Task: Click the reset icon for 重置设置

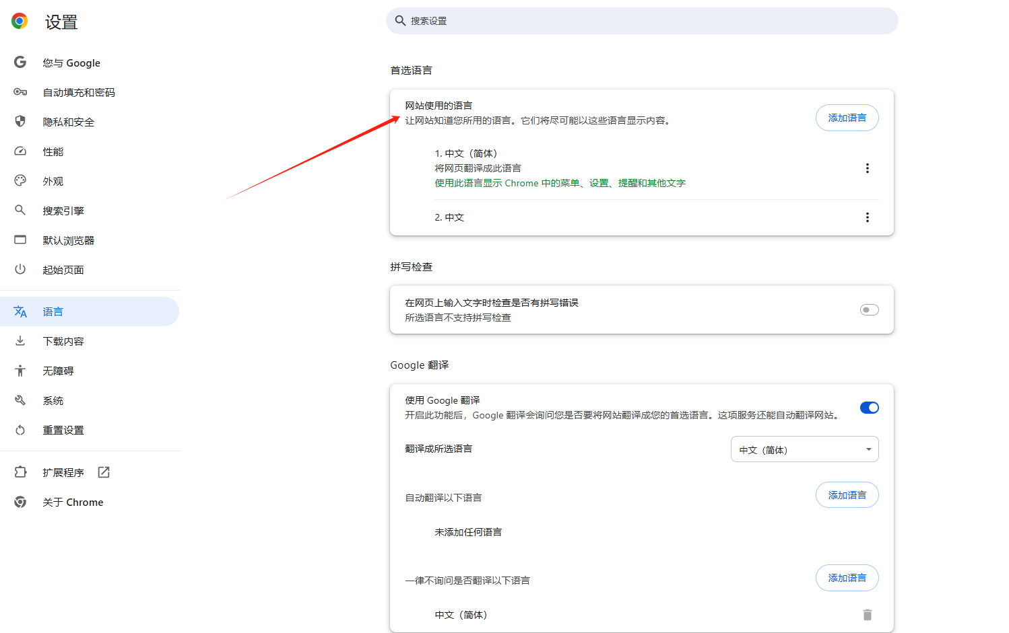Action: (x=20, y=430)
